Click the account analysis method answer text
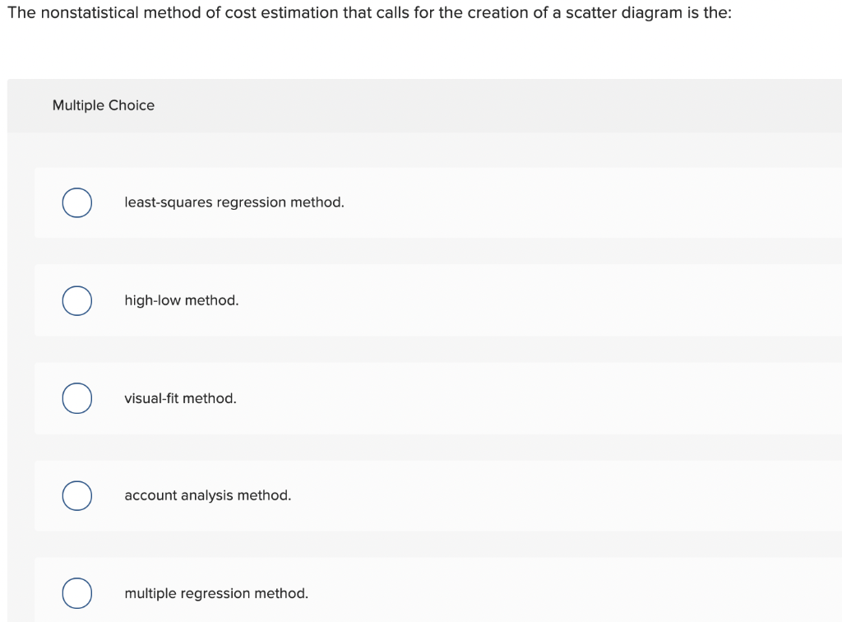The image size is (842, 622). (x=207, y=495)
